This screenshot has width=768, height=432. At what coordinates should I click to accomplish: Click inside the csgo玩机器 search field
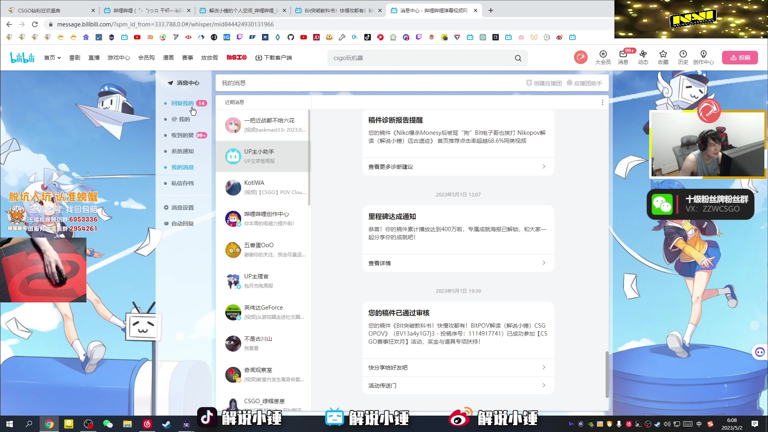(400, 58)
